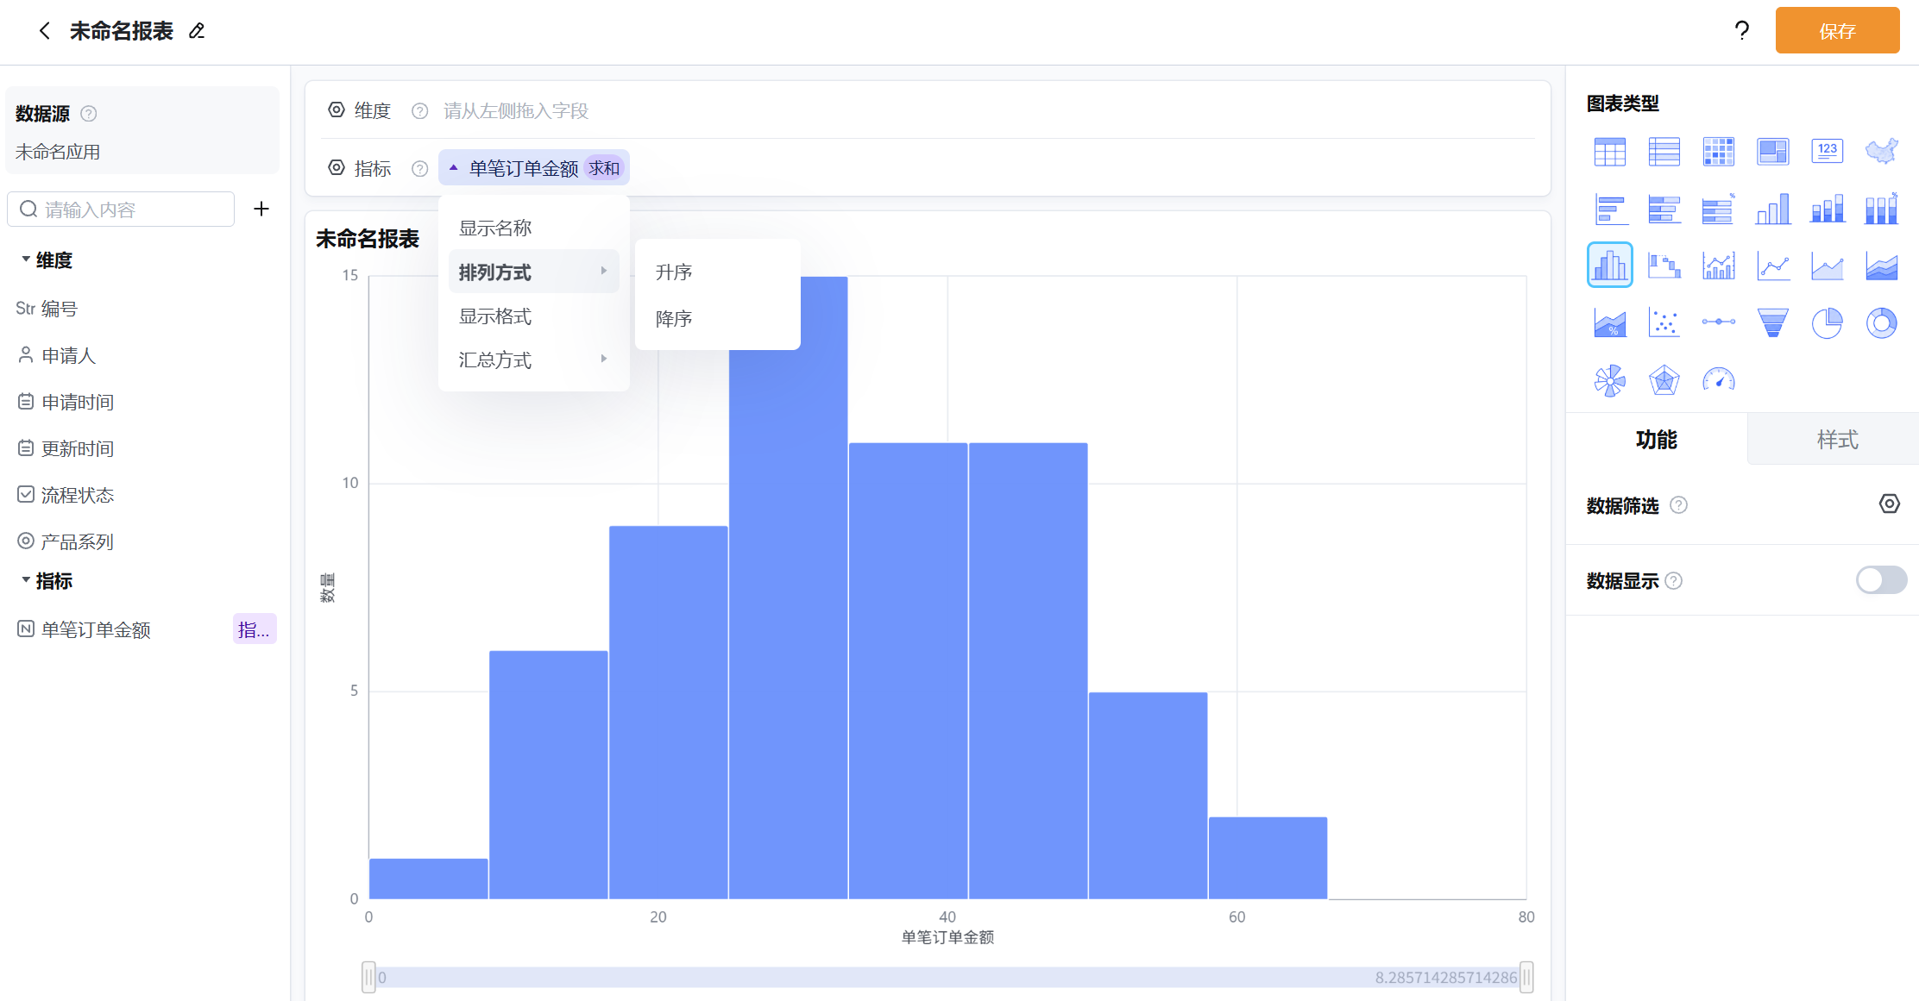This screenshot has width=1919, height=1001.
Task: Click the 维度 drop area placeholder text
Action: (515, 110)
